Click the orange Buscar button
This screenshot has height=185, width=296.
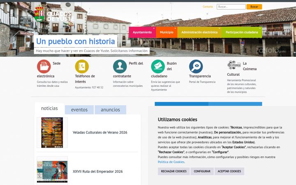point(254,7)
